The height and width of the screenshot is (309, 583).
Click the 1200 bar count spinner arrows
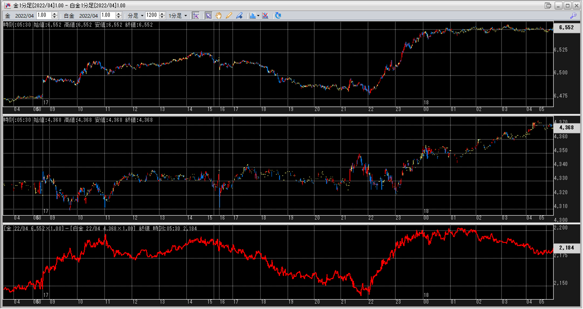coord(163,15)
